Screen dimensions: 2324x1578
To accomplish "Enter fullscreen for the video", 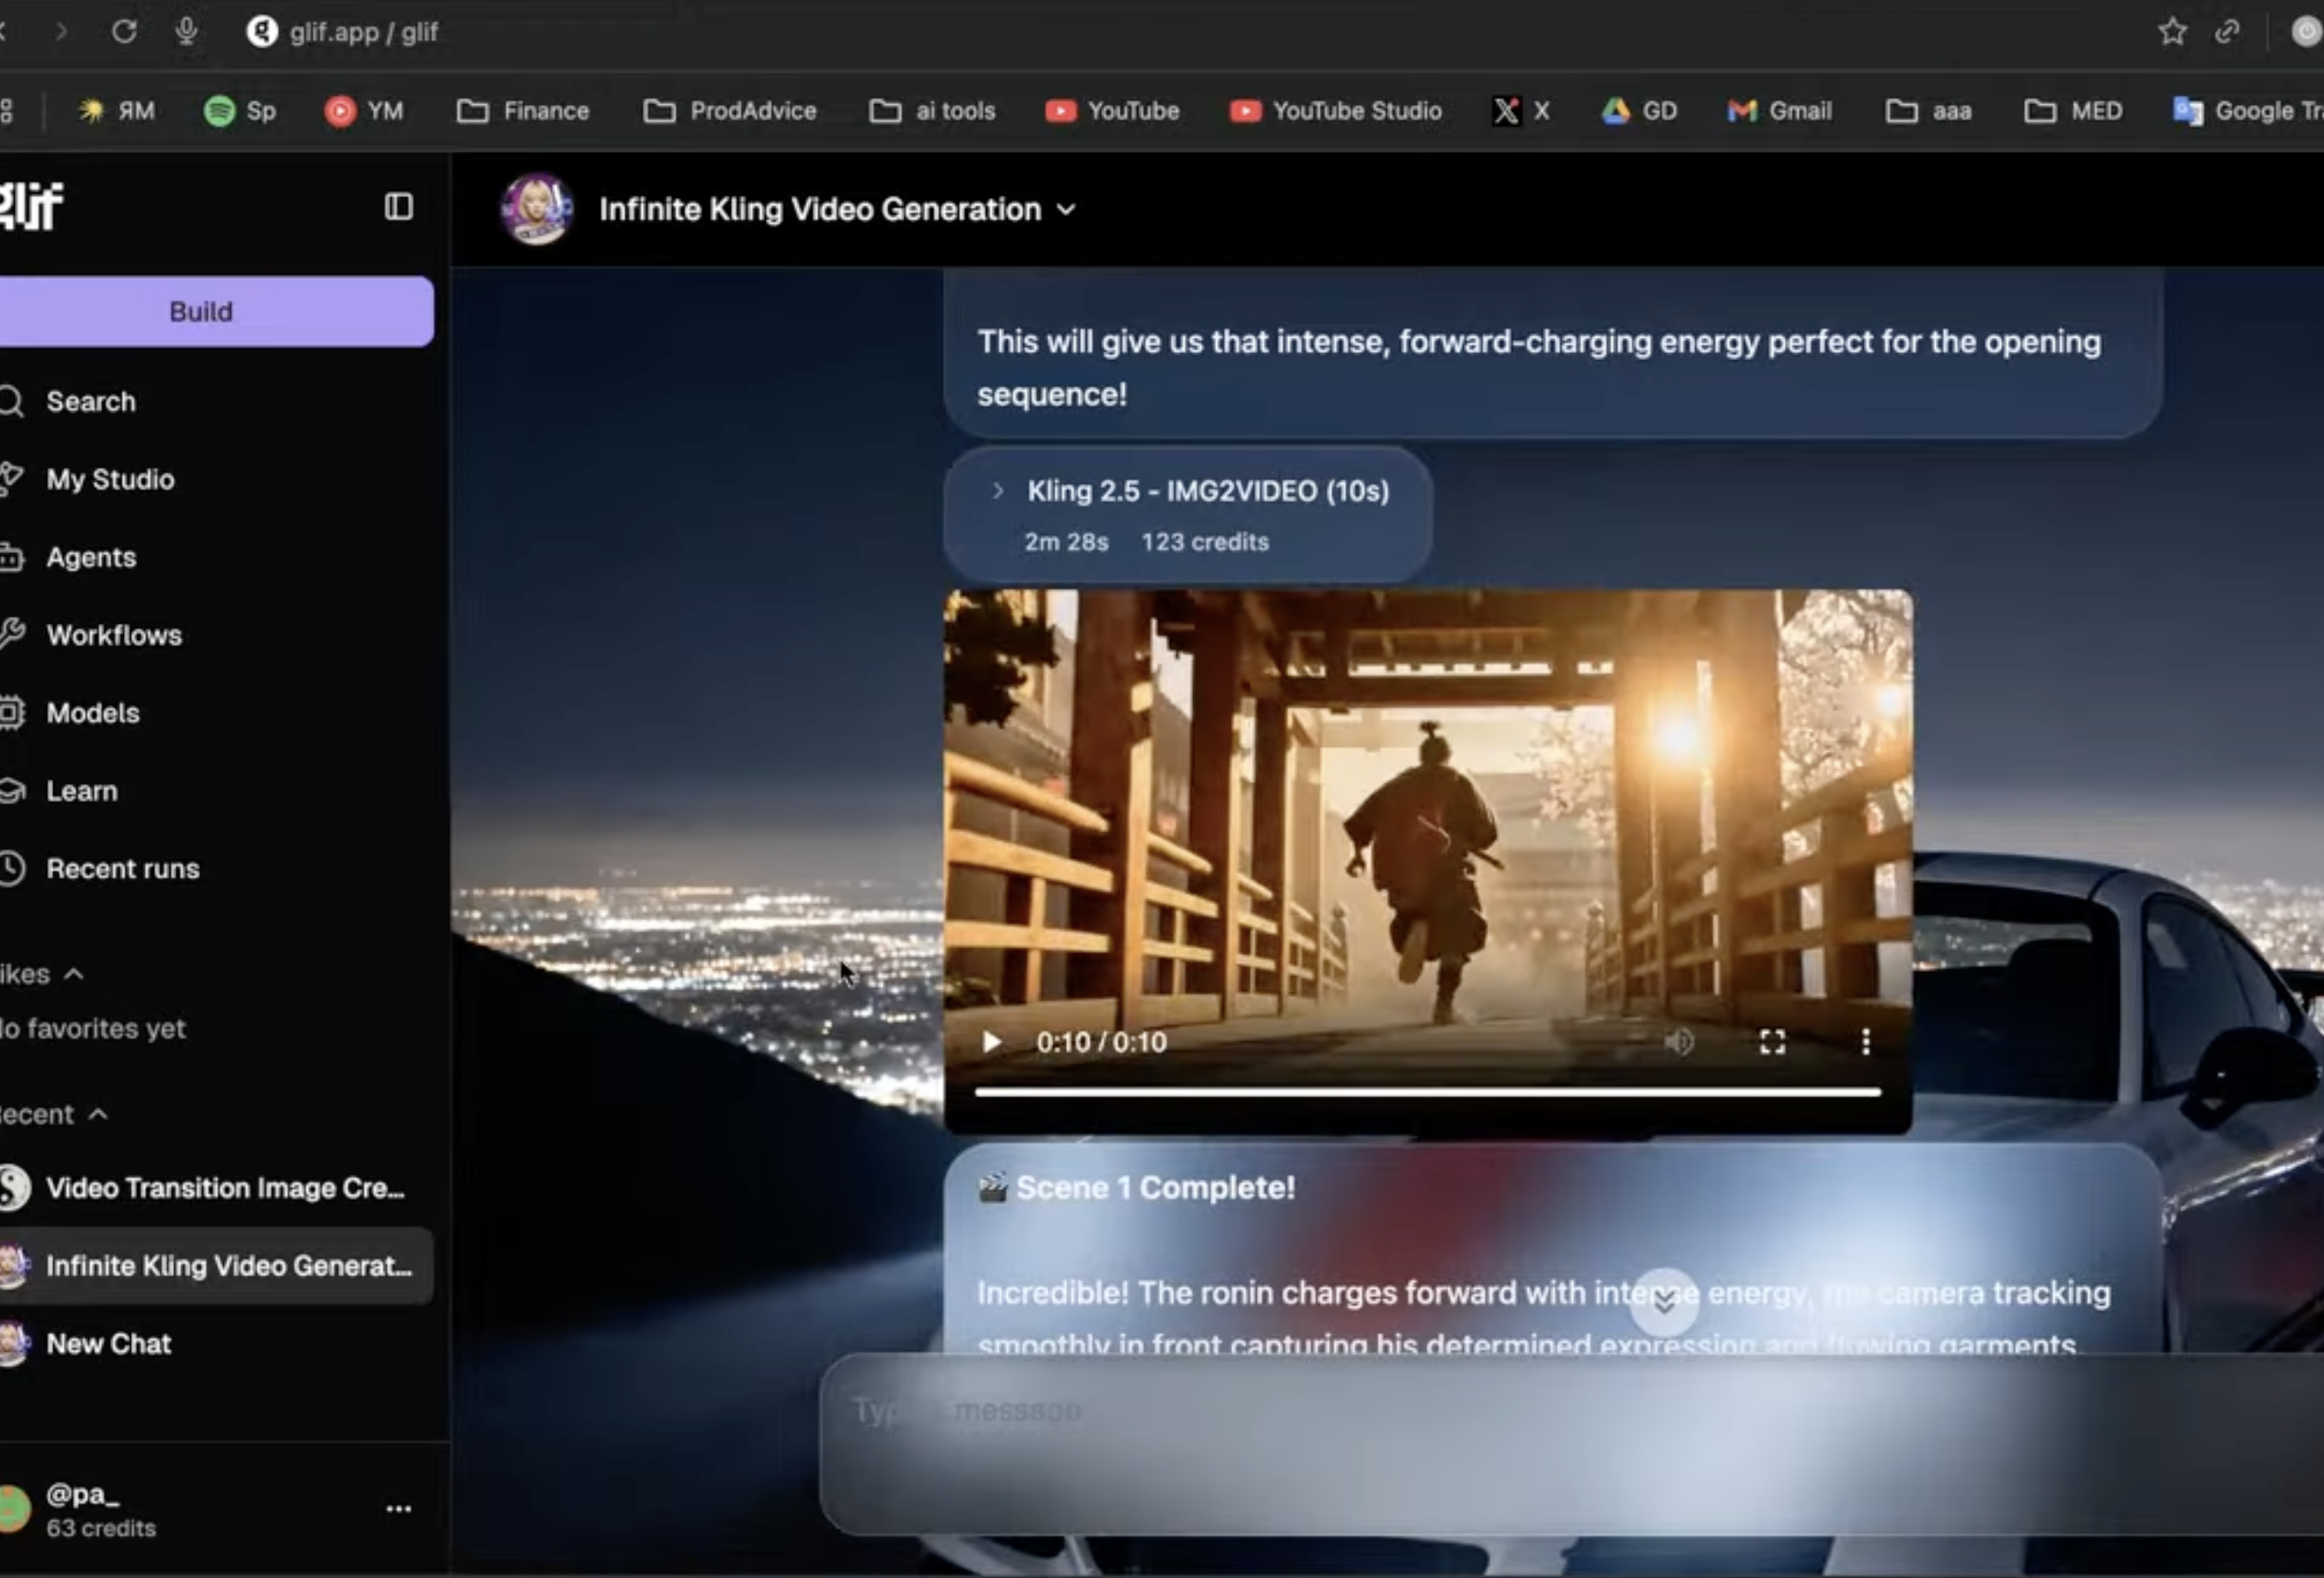I will [x=1772, y=1042].
